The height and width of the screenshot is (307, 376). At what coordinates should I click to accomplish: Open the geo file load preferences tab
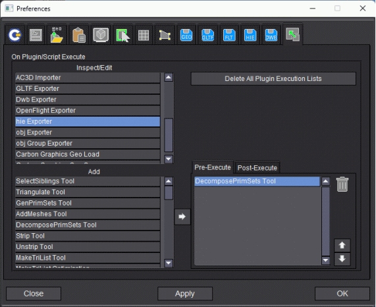[x=57, y=36]
